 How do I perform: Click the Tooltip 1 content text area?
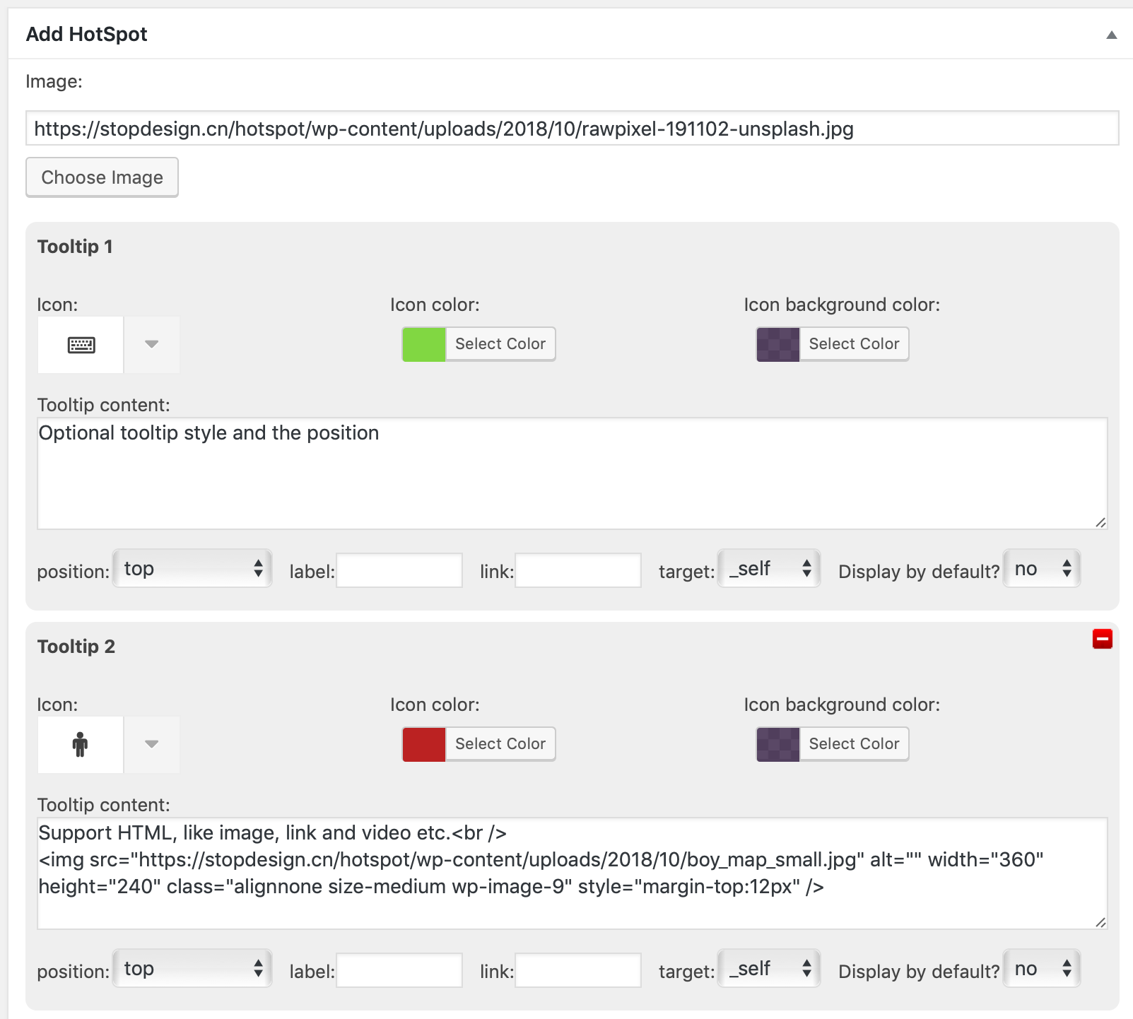pos(572,473)
